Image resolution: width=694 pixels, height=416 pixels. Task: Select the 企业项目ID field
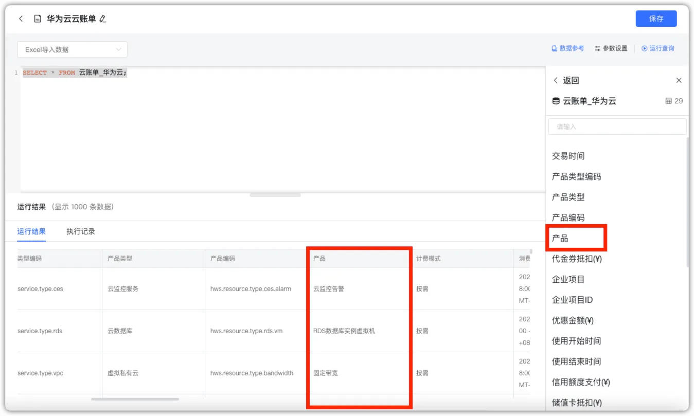[573, 300]
